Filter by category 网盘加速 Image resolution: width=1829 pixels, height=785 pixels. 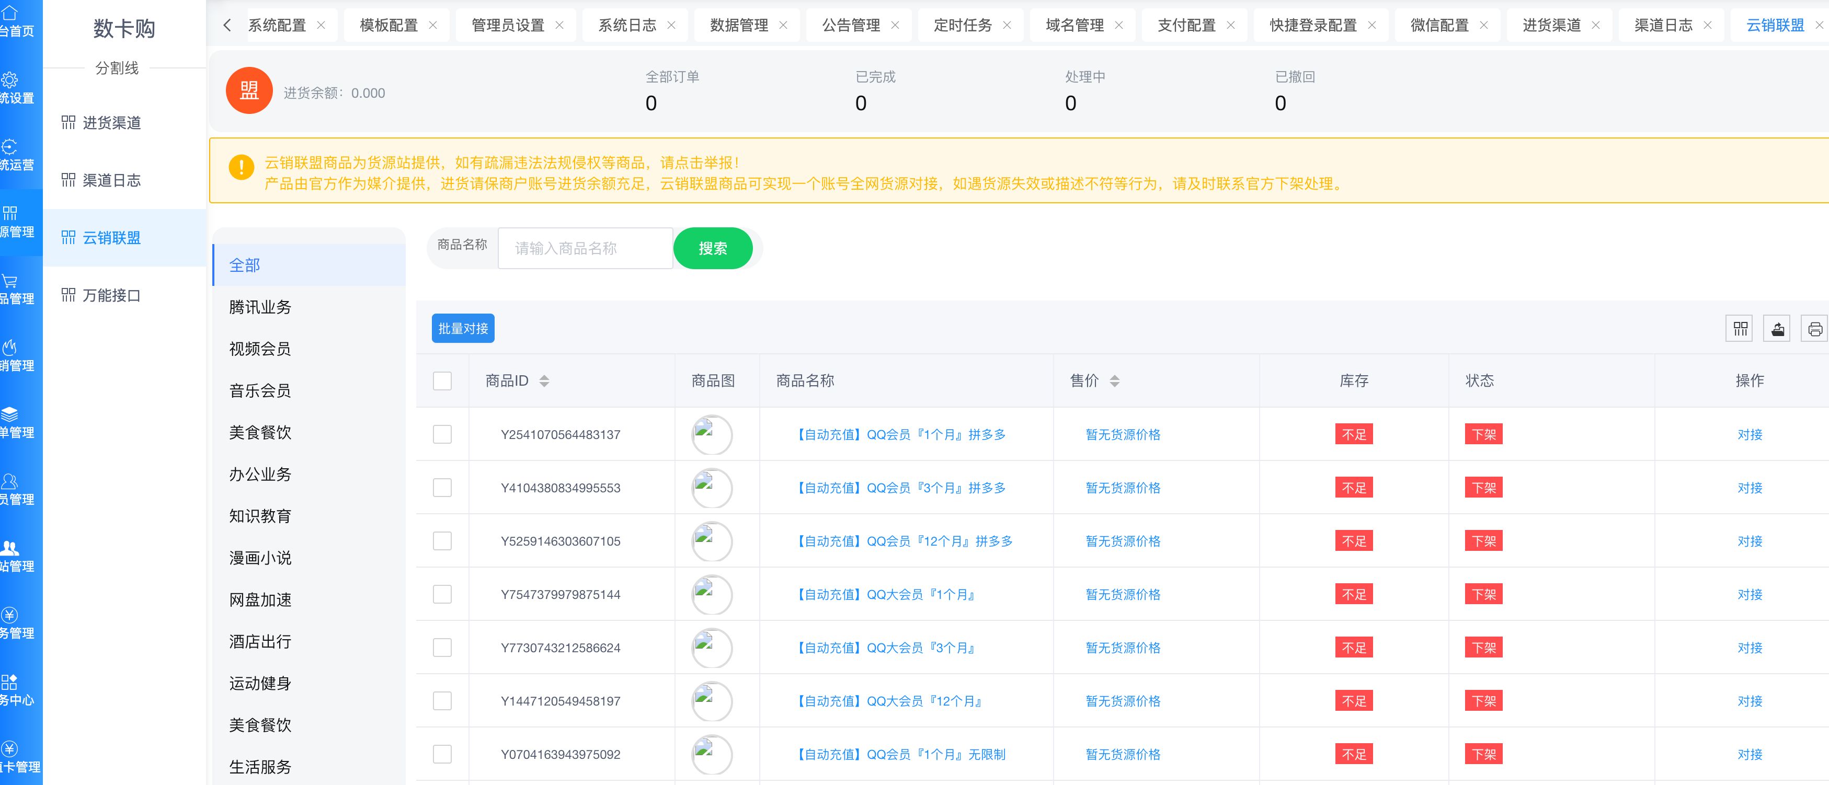(309, 600)
